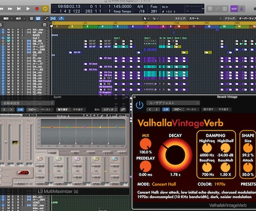This screenshot has width=256, height=211.
Task: Click the PRESETS label in ValhallaVintageVerb
Action: 248,184
